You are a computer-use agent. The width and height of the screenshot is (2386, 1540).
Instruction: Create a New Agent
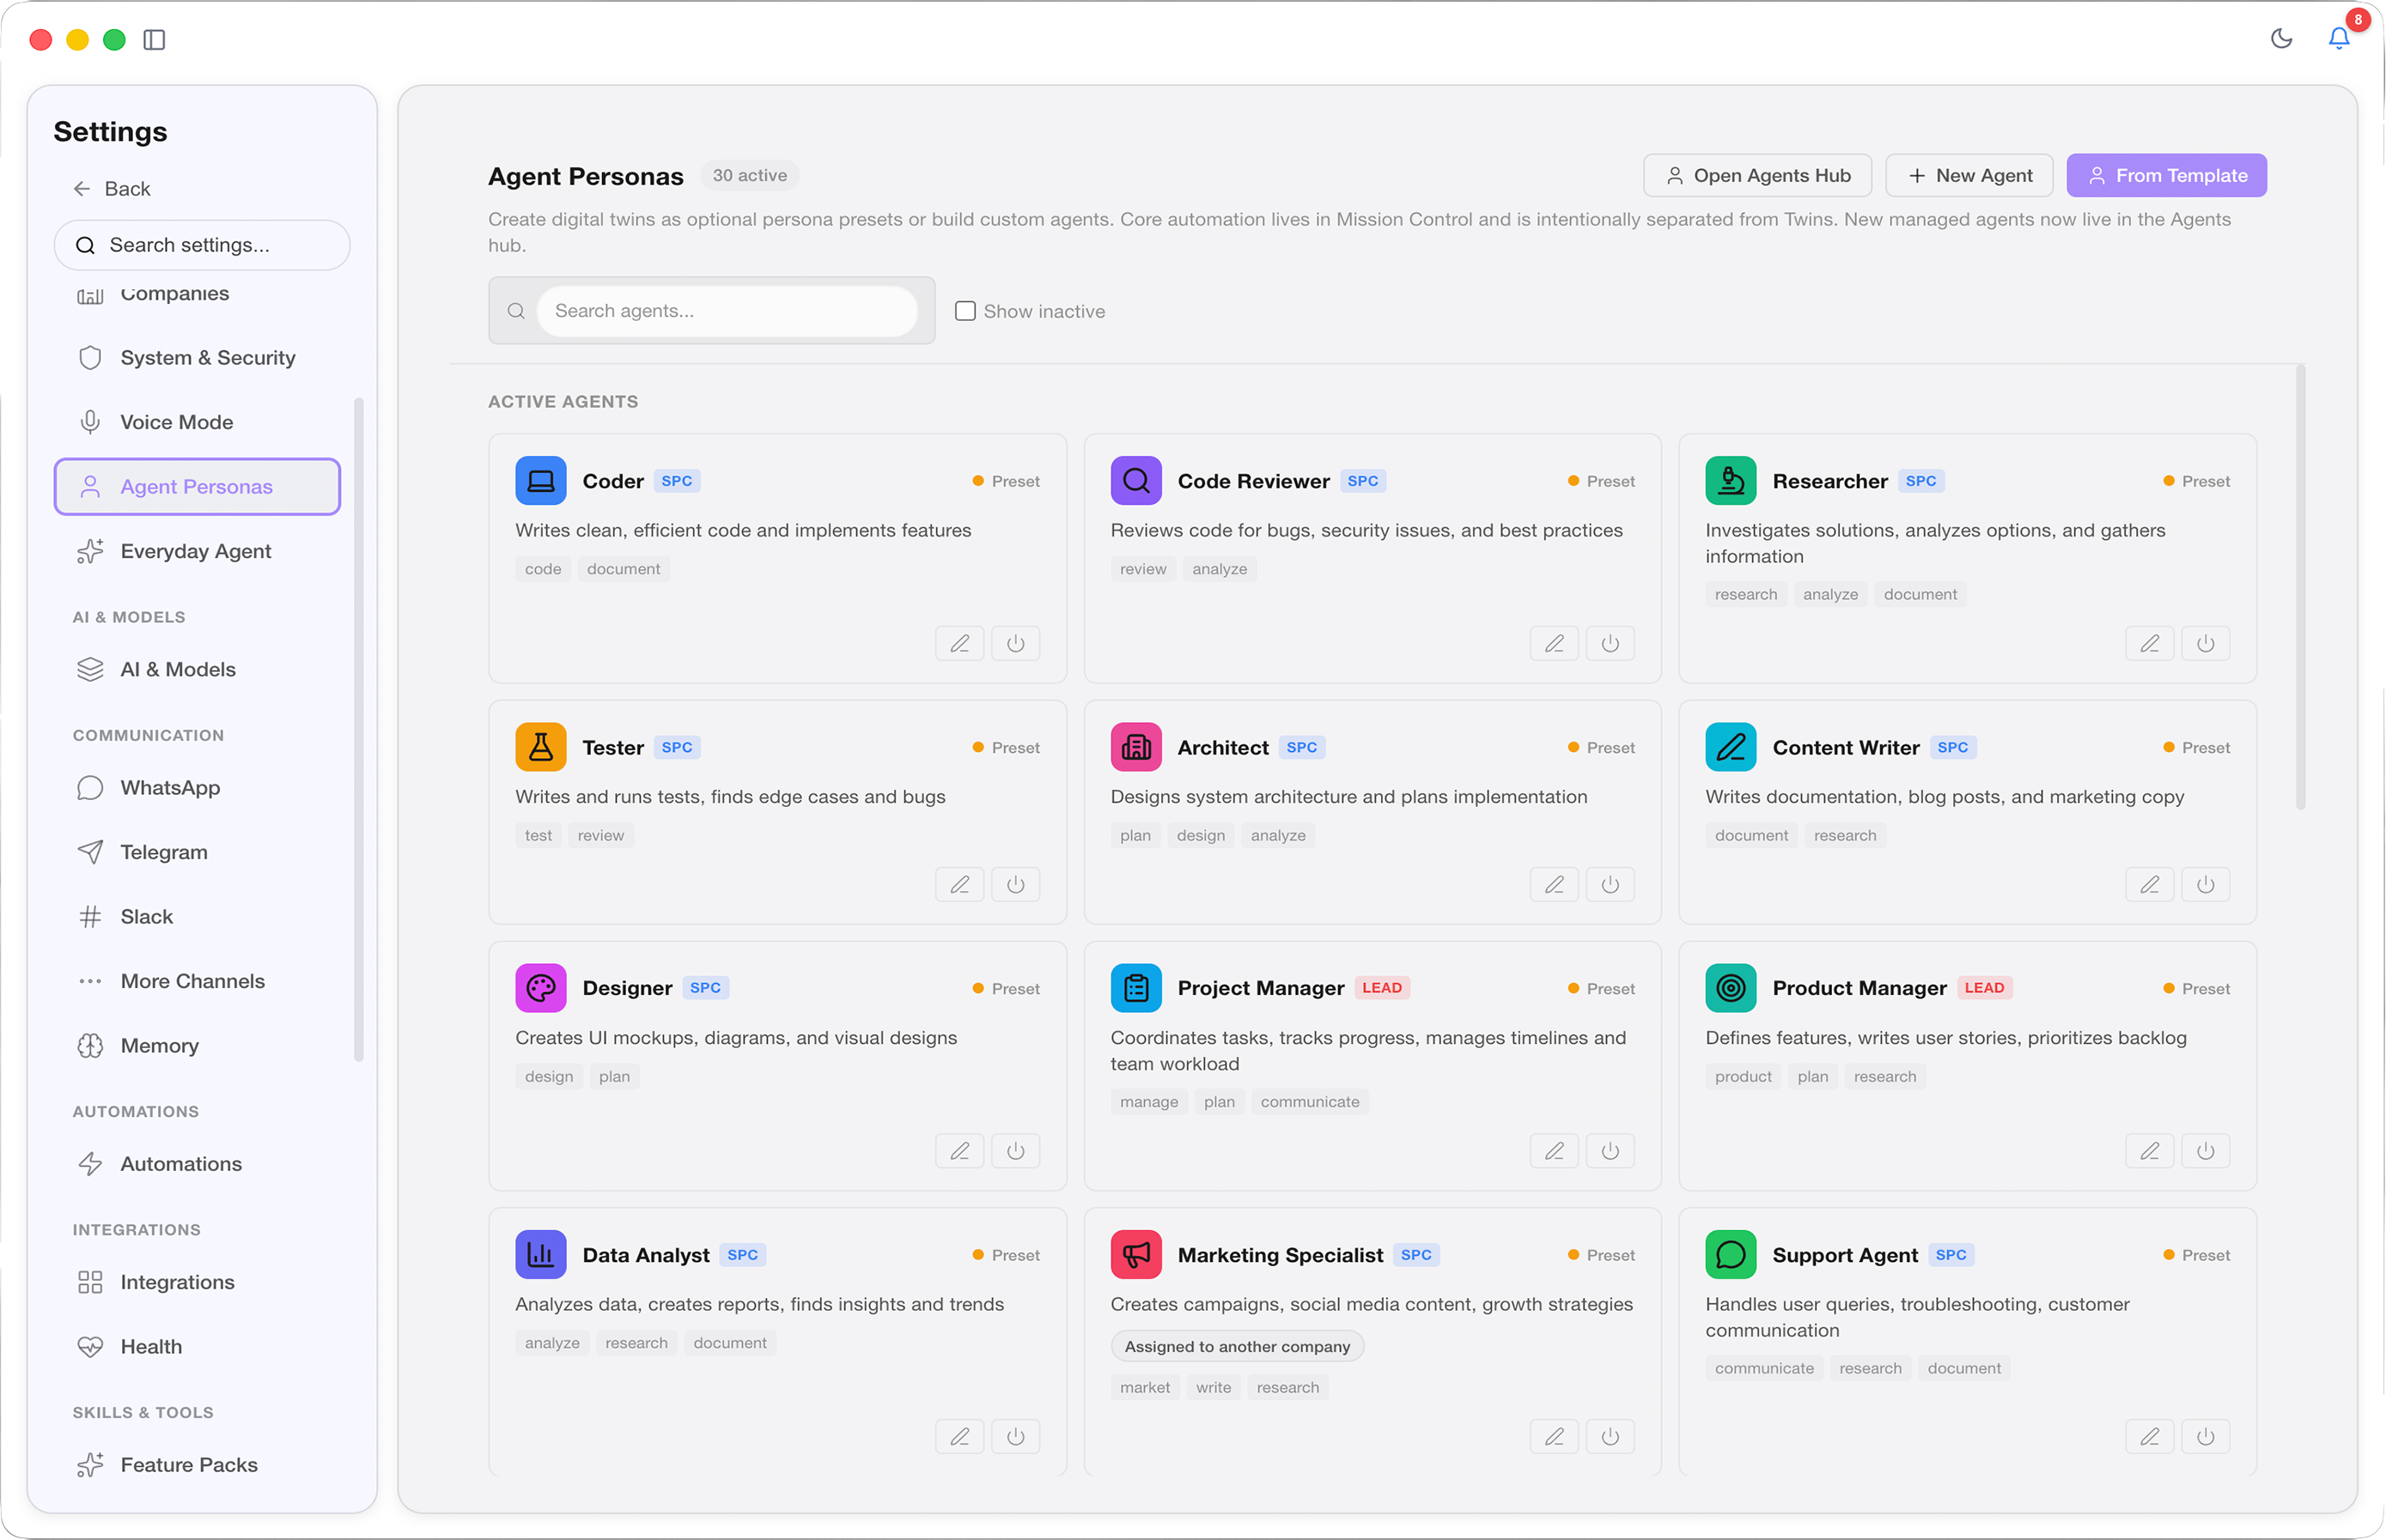tap(1969, 175)
